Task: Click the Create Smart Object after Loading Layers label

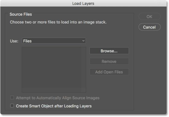Action: pyautogui.click(x=54, y=106)
